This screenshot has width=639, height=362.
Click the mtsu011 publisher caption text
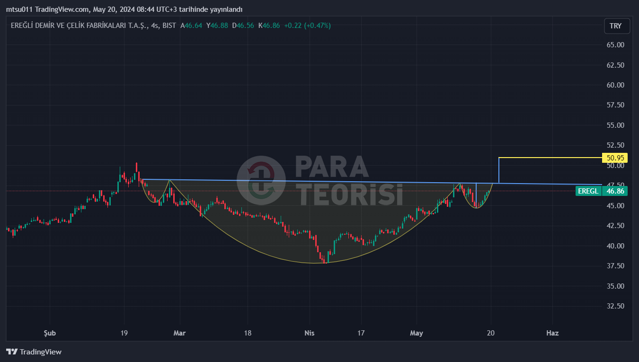[x=124, y=9]
